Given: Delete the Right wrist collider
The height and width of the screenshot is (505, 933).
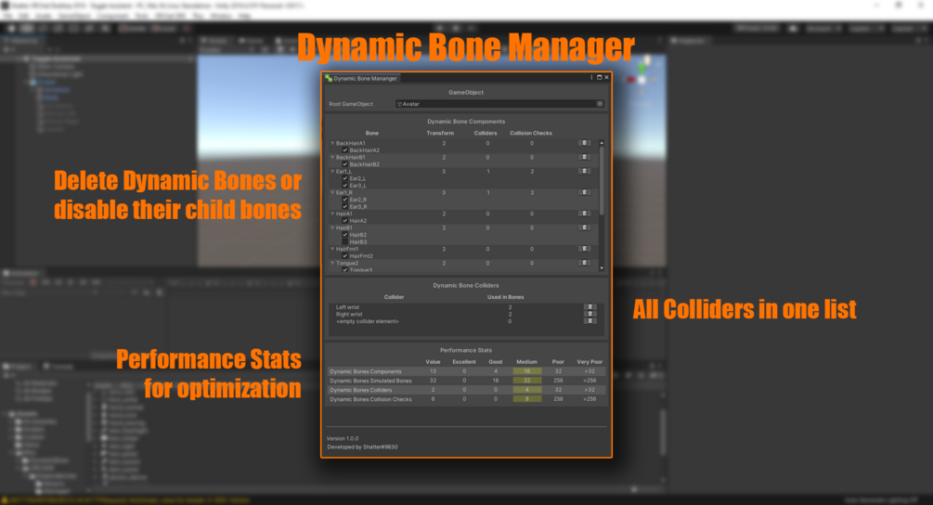Looking at the screenshot, I should (x=590, y=314).
